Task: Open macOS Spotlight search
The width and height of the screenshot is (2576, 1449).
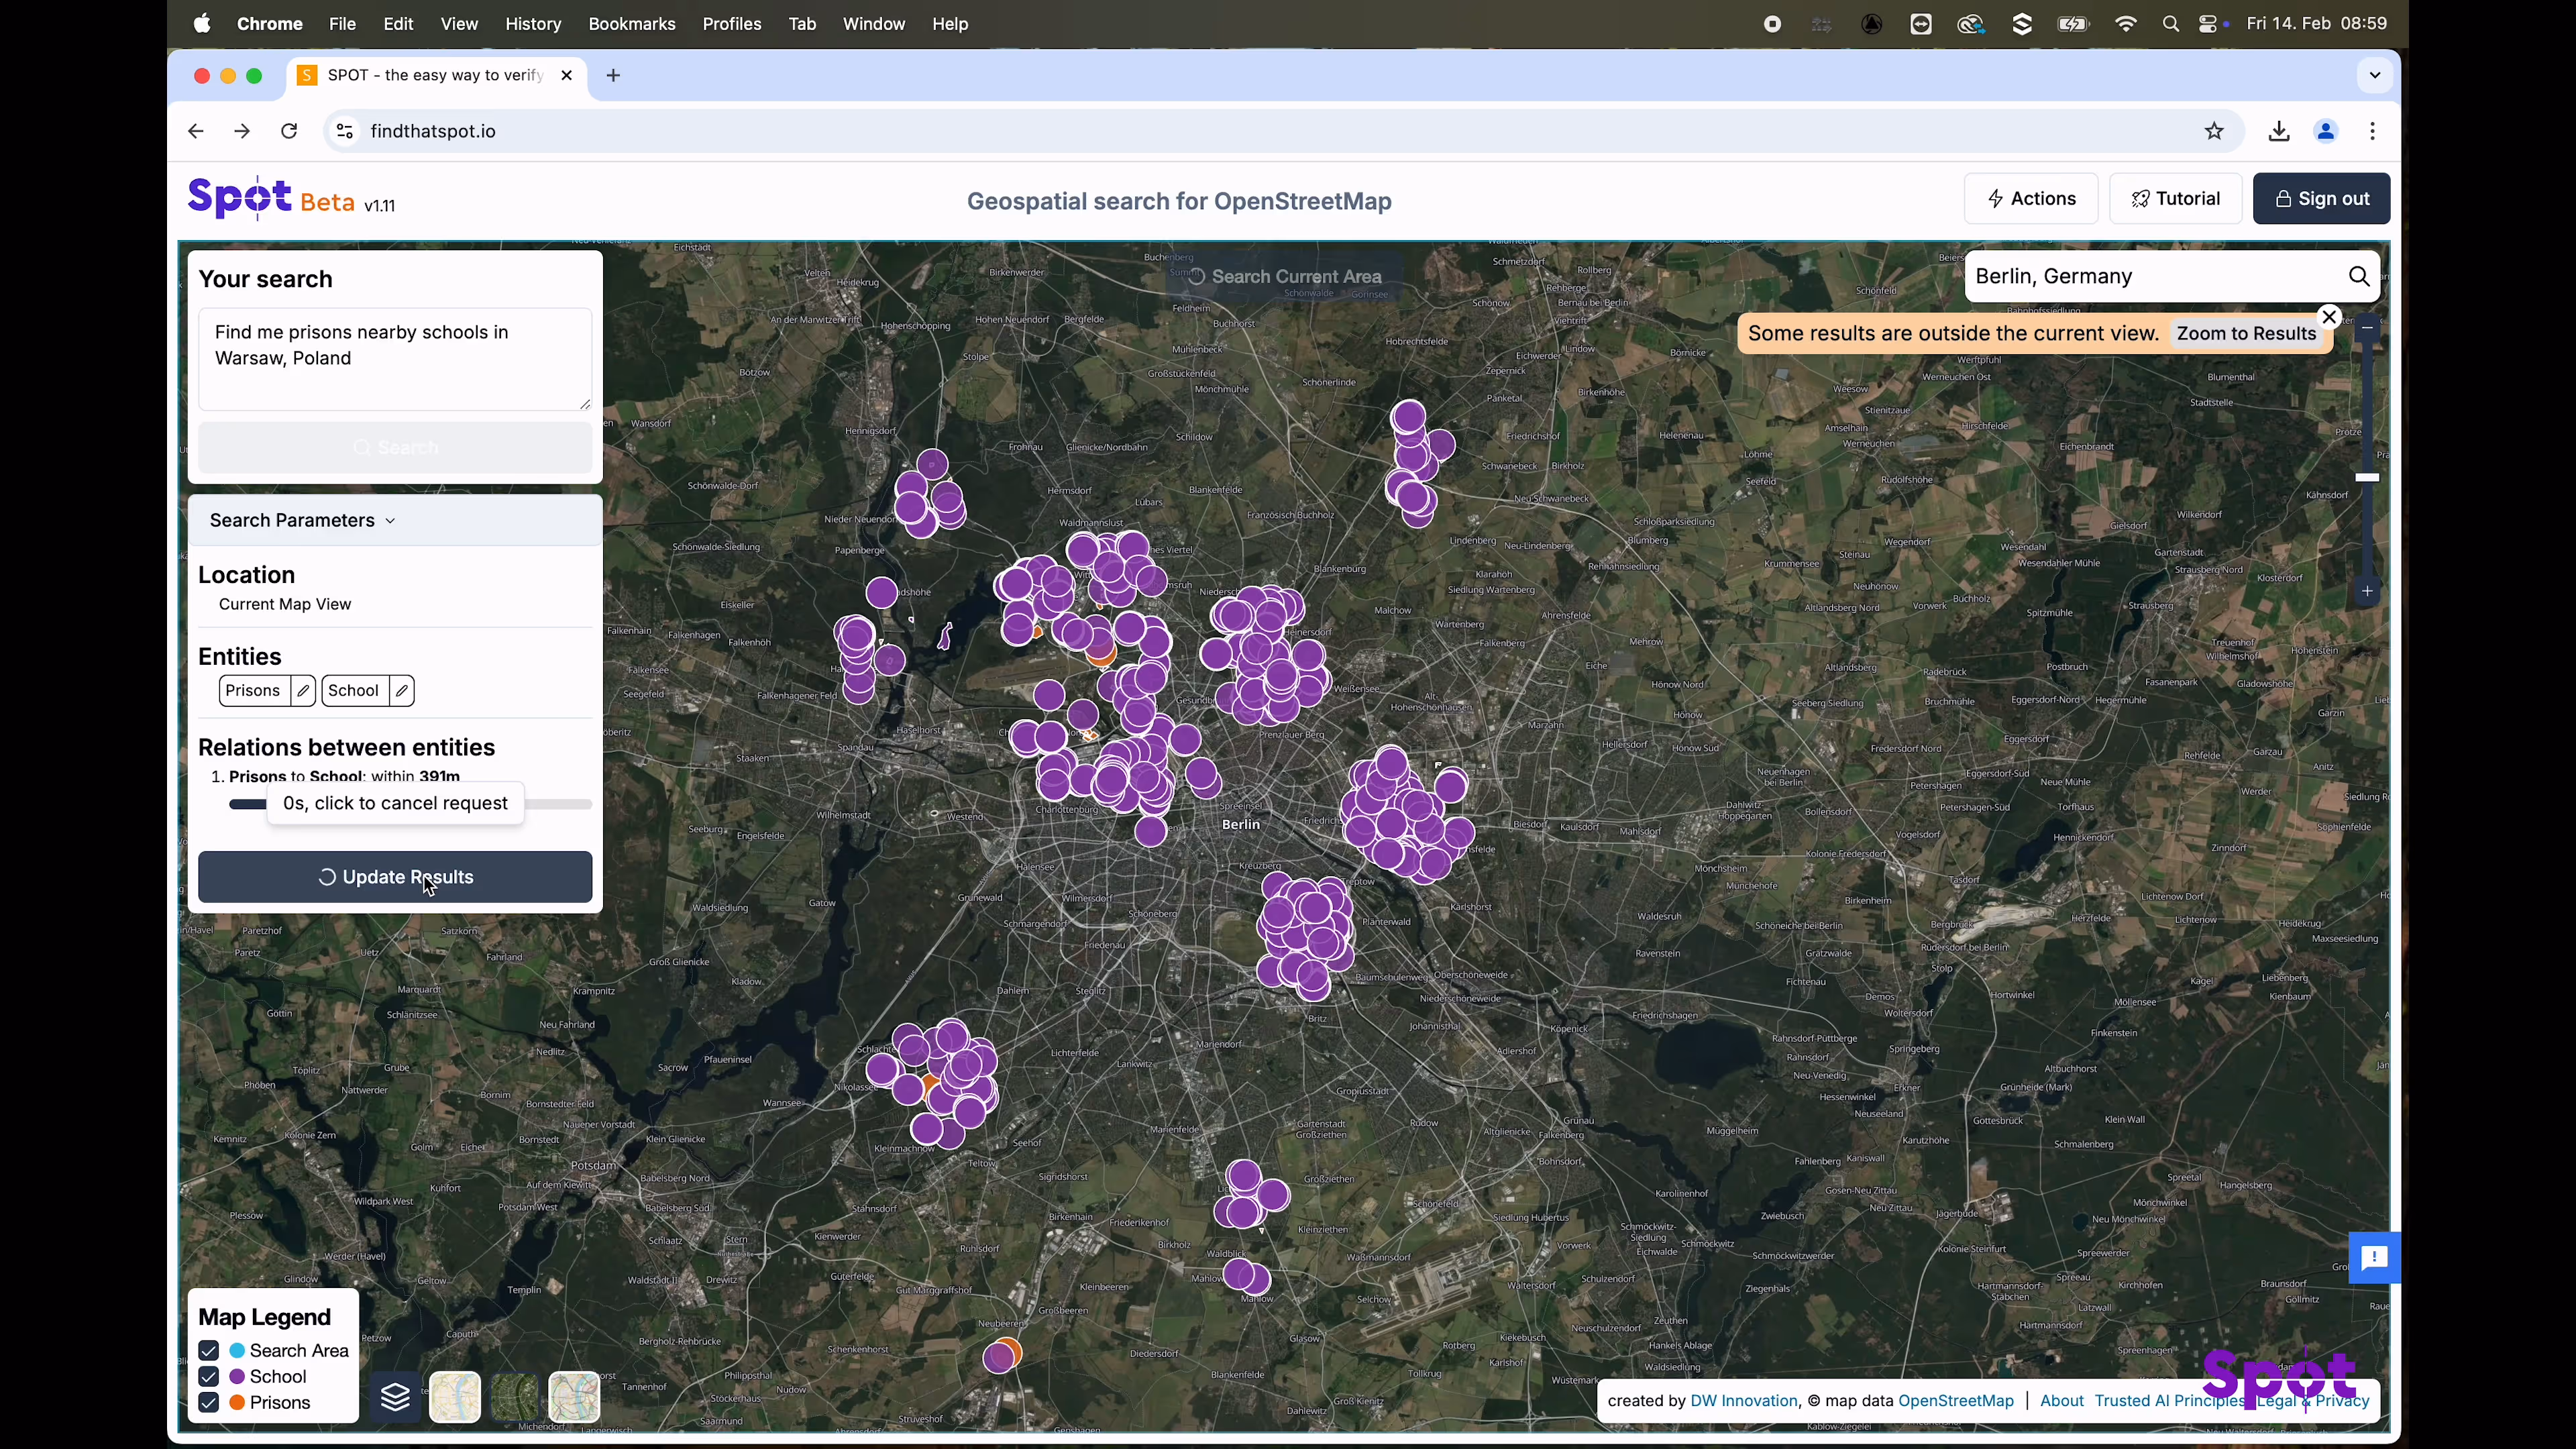Action: pyautogui.click(x=2170, y=24)
